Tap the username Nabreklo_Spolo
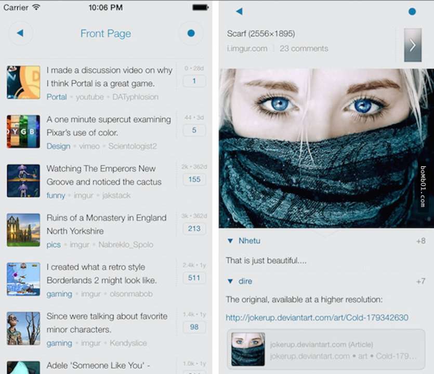 (x=126, y=245)
